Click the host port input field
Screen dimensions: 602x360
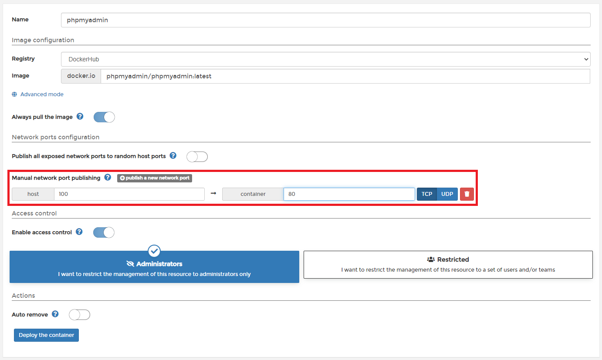point(129,194)
